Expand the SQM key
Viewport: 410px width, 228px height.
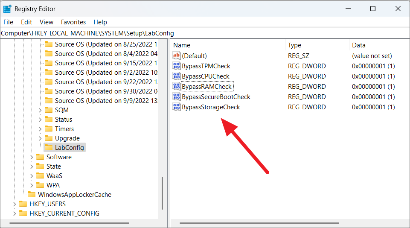click(x=40, y=110)
